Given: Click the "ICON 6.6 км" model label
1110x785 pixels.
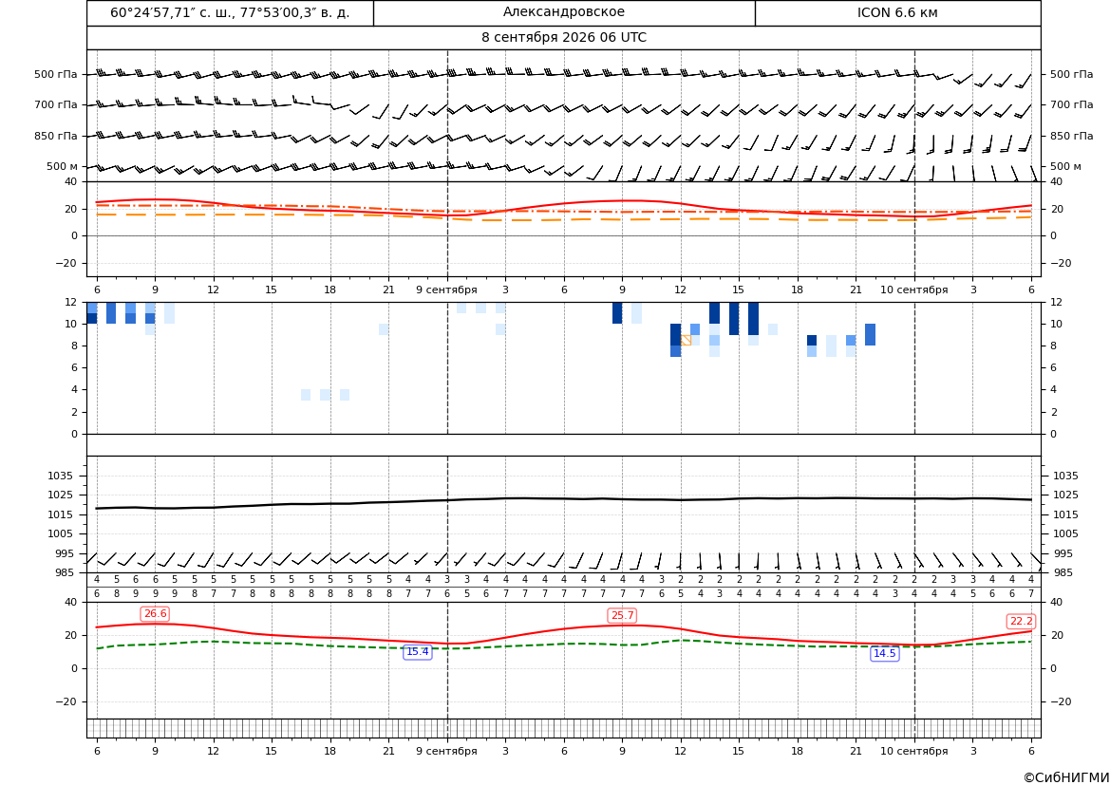Looking at the screenshot, I should tap(897, 12).
